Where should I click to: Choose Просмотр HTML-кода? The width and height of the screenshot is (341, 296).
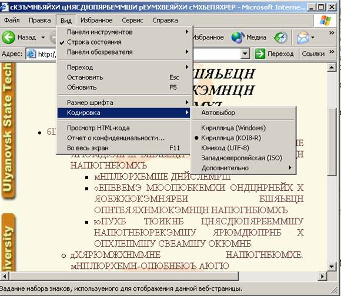pyautogui.click(x=124, y=128)
